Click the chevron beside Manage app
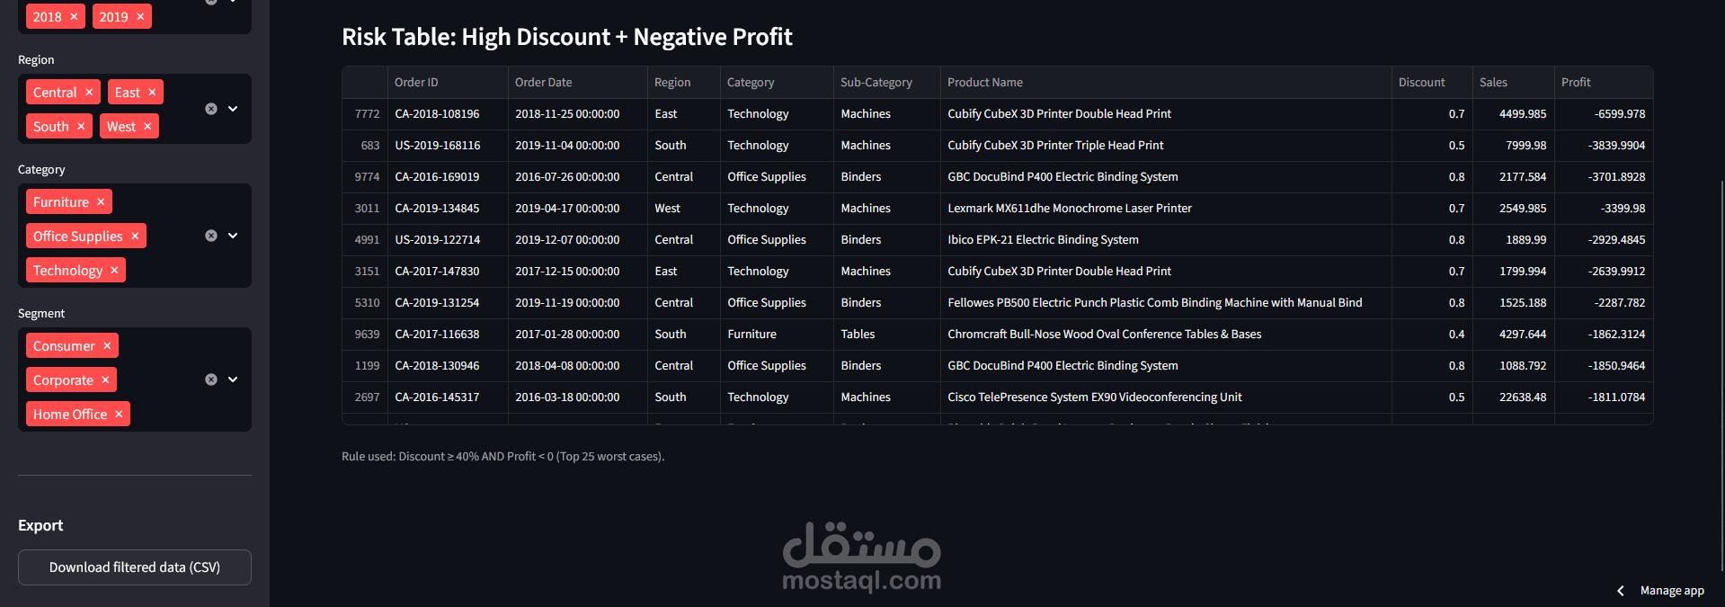This screenshot has height=607, width=1725. coord(1621,591)
